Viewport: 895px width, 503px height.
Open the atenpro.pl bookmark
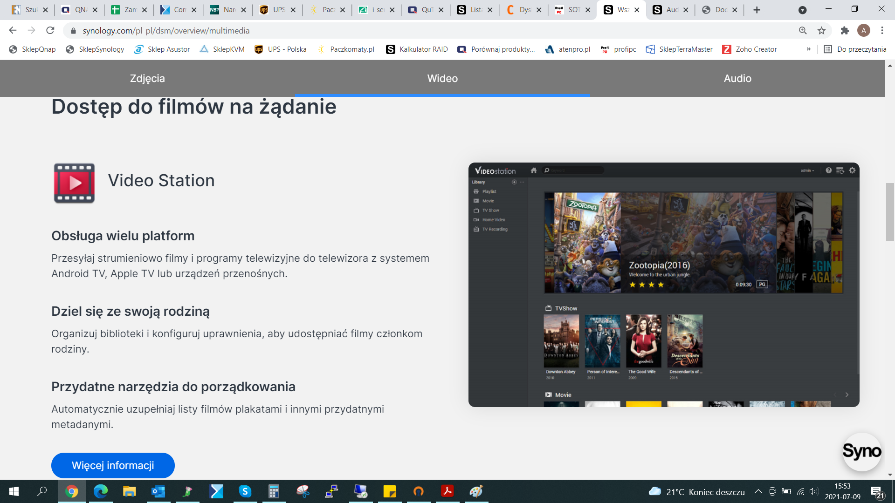click(x=567, y=49)
